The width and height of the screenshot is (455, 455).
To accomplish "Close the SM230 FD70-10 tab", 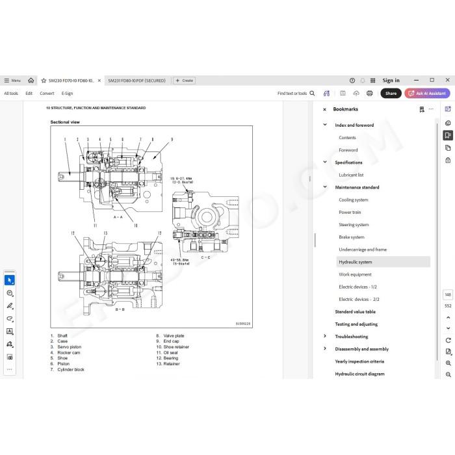I will pyautogui.click(x=99, y=81).
